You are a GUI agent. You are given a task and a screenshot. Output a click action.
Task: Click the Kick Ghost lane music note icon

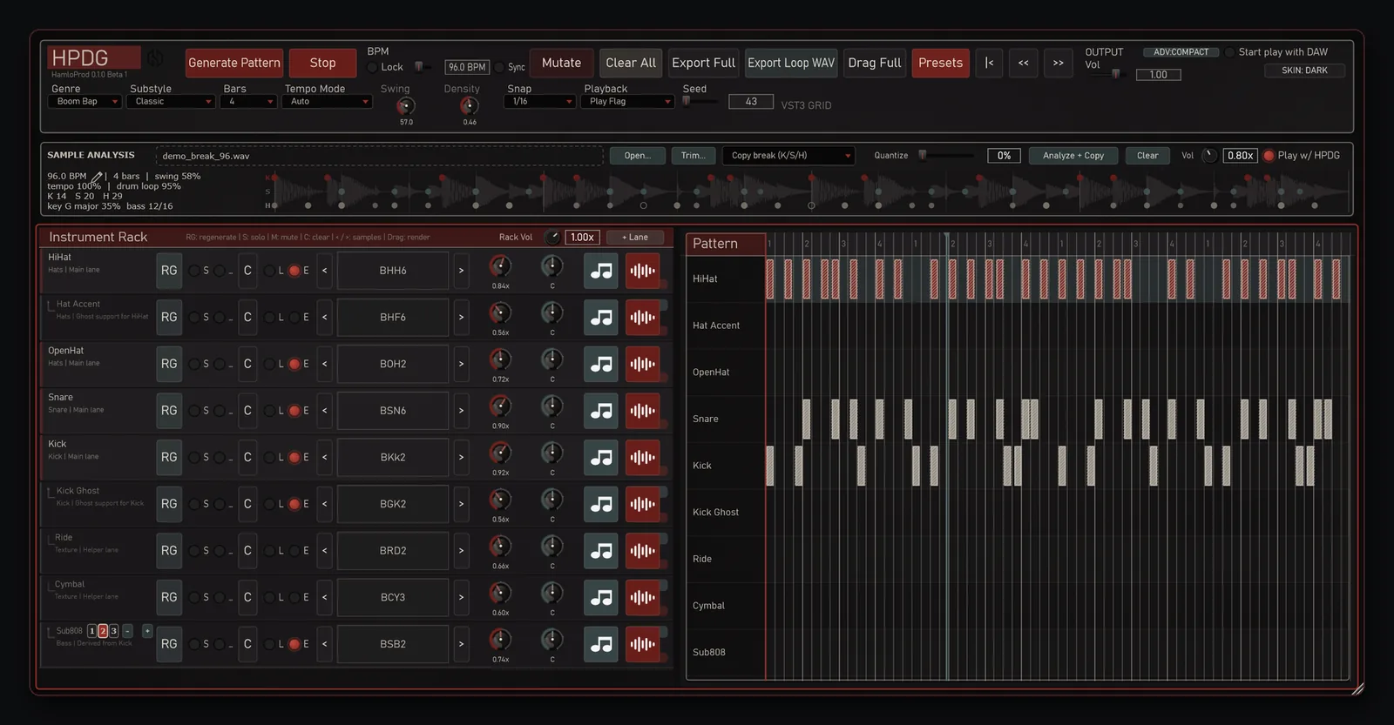click(x=601, y=504)
